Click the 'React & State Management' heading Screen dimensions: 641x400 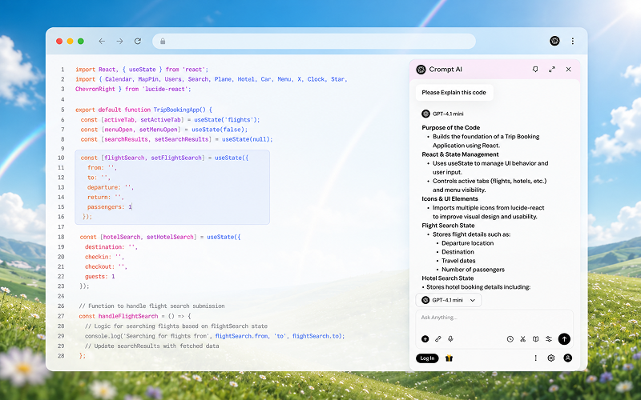click(x=460, y=154)
